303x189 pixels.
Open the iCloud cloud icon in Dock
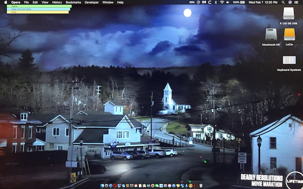tap(161, 186)
